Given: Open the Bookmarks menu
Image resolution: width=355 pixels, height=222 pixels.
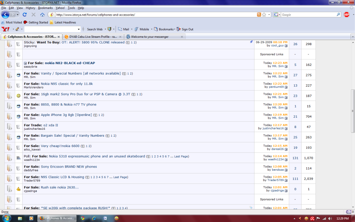Looking at the screenshot, I should click(x=45, y=8).
